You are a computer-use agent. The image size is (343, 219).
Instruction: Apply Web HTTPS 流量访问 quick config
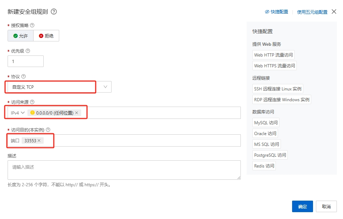click(274, 66)
